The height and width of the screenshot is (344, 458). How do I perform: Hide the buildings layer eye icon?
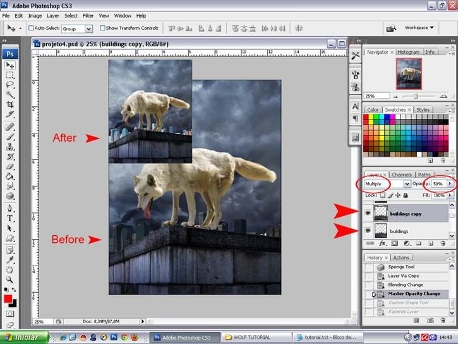click(x=368, y=231)
